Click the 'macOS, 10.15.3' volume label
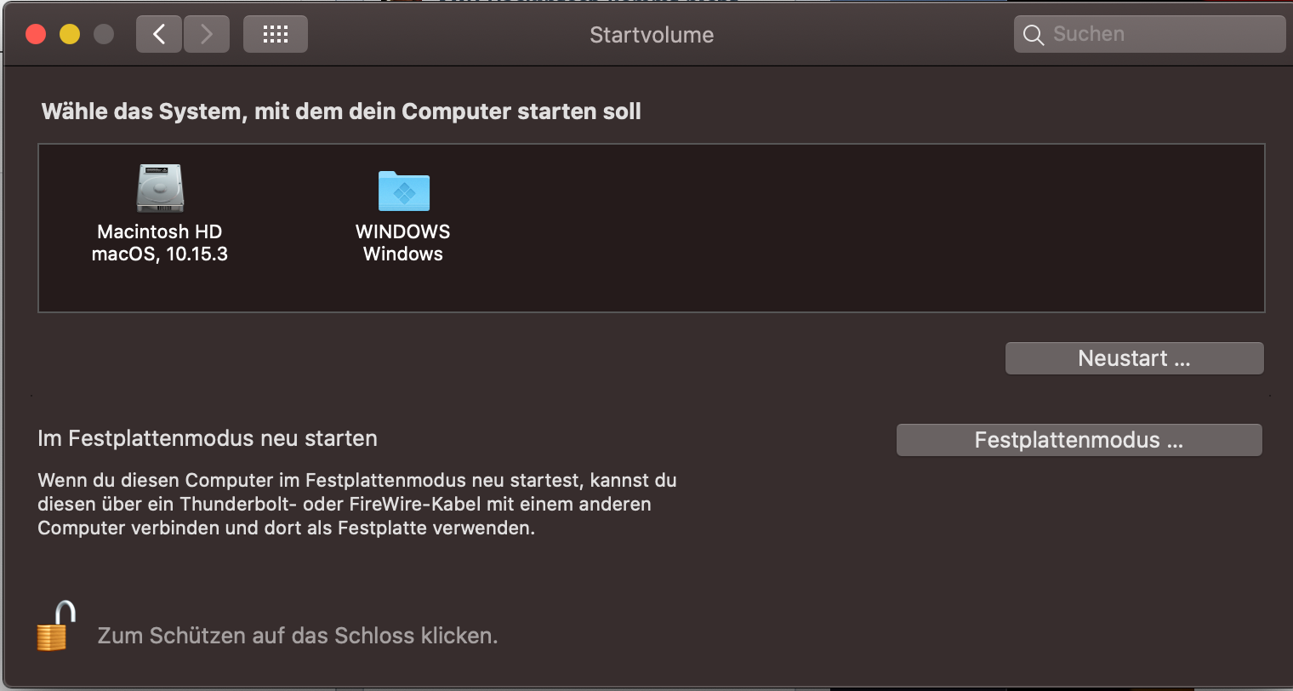Image resolution: width=1293 pixels, height=691 pixels. [160, 254]
